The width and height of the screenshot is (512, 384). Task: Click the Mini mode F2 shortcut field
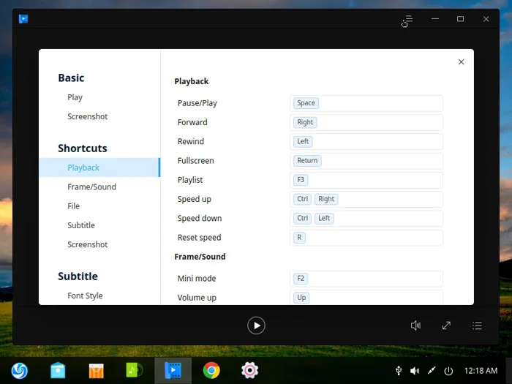[x=366, y=279]
